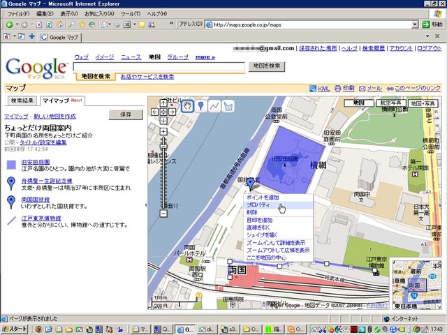Select the line drawing tool
This screenshot has height=335, width=447.
coord(214,106)
